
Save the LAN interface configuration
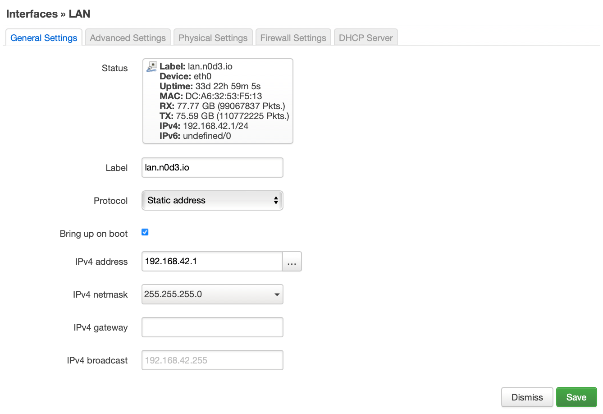[x=576, y=397]
